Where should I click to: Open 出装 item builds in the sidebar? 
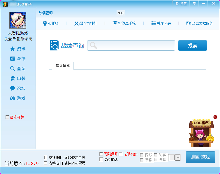[18, 78]
